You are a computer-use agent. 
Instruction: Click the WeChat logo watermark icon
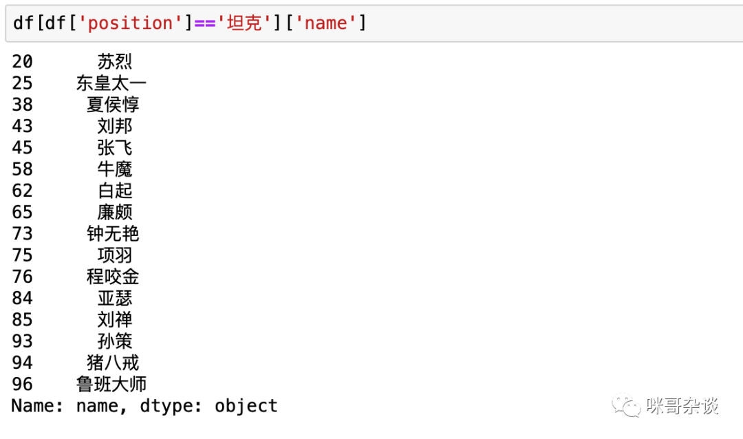(626, 405)
